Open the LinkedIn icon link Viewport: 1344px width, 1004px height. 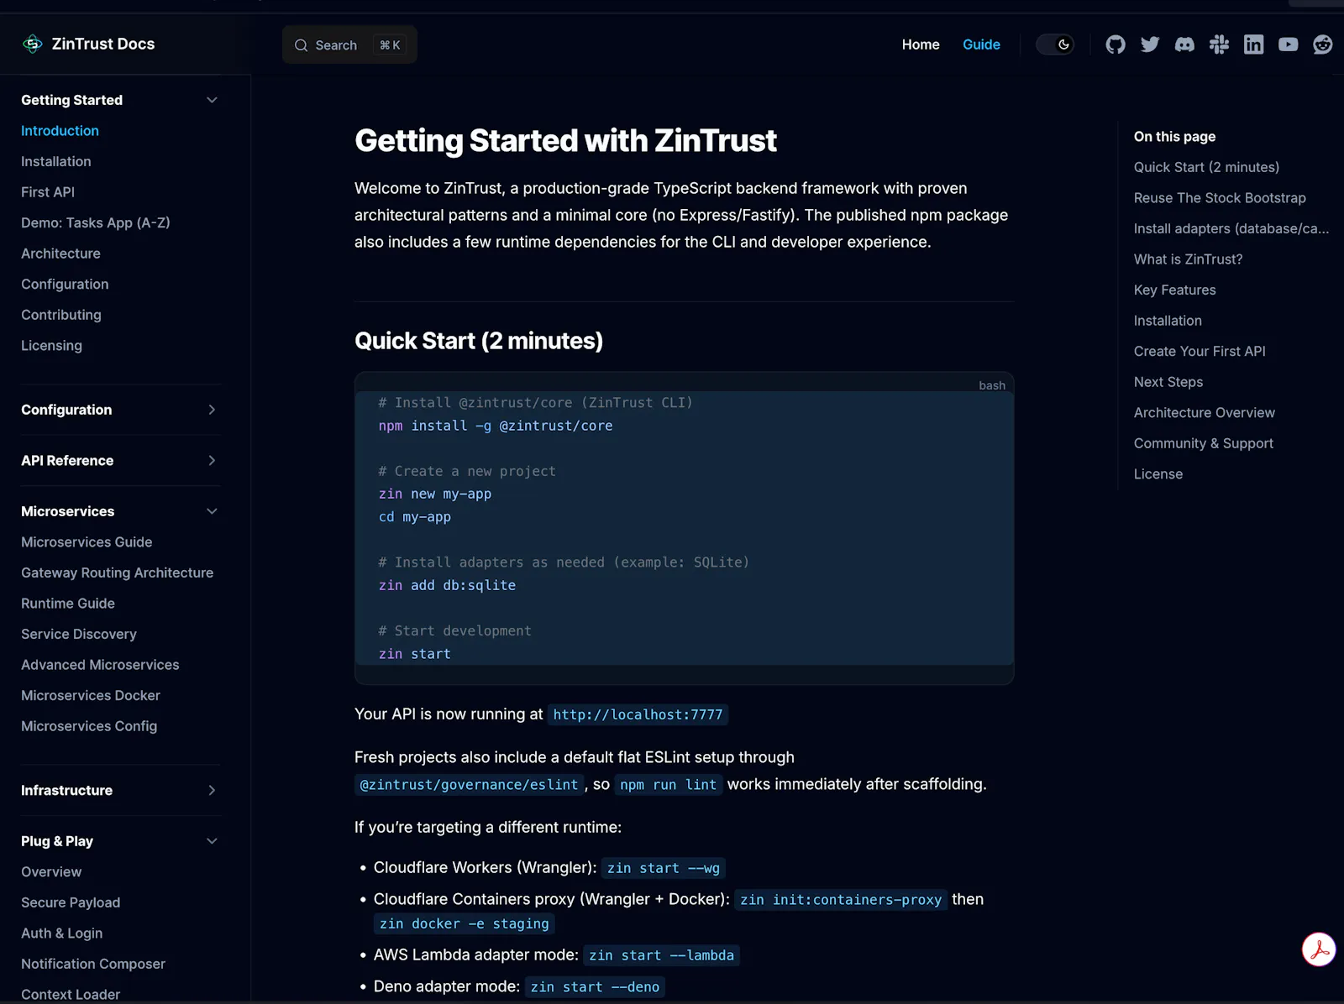[x=1253, y=44]
